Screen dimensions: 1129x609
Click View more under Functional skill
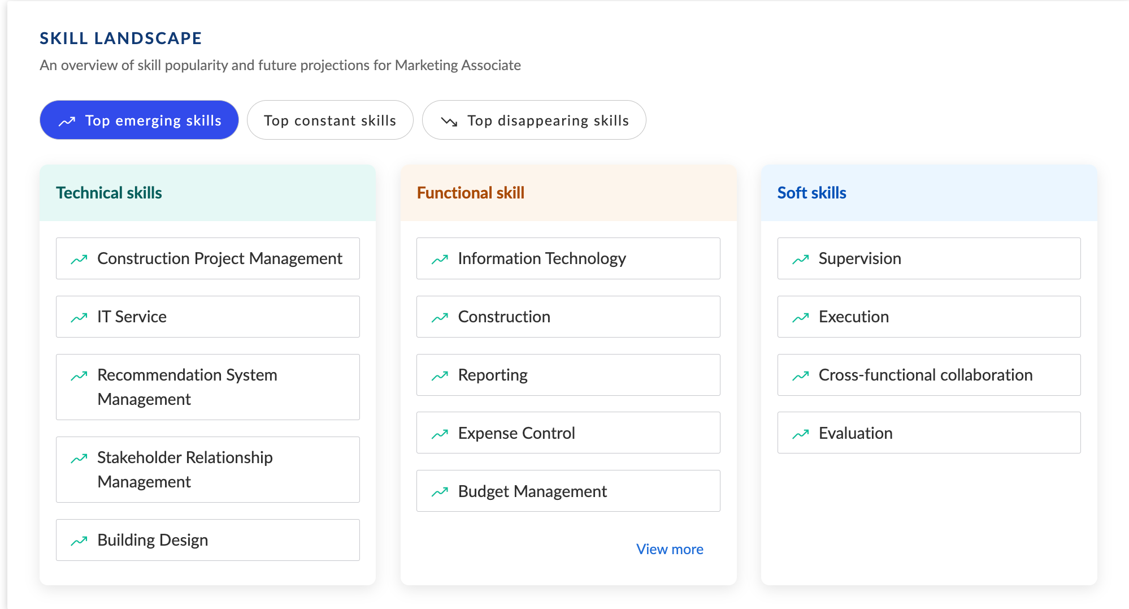670,549
